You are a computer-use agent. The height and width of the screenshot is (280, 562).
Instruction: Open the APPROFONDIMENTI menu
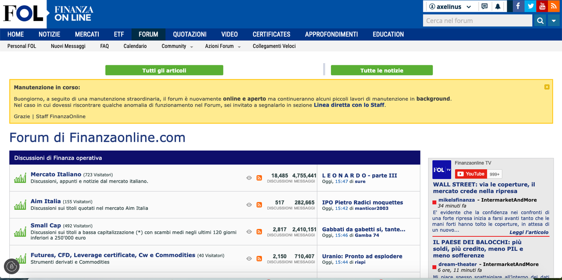coord(331,34)
